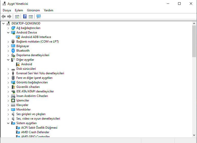The height and width of the screenshot is (143, 197).
Task: Click the Bağlantı noktaları port icon
Action: click(13, 42)
